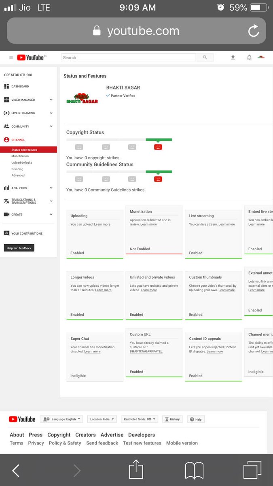Image resolution: width=273 pixels, height=486 pixels.
Task: Expand the Analytics section
Action: pyautogui.click(x=51, y=188)
